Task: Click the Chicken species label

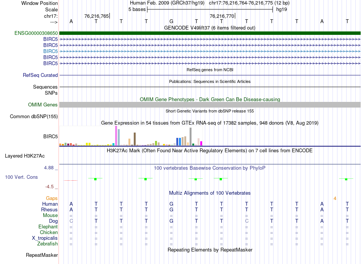Action: (49, 232)
